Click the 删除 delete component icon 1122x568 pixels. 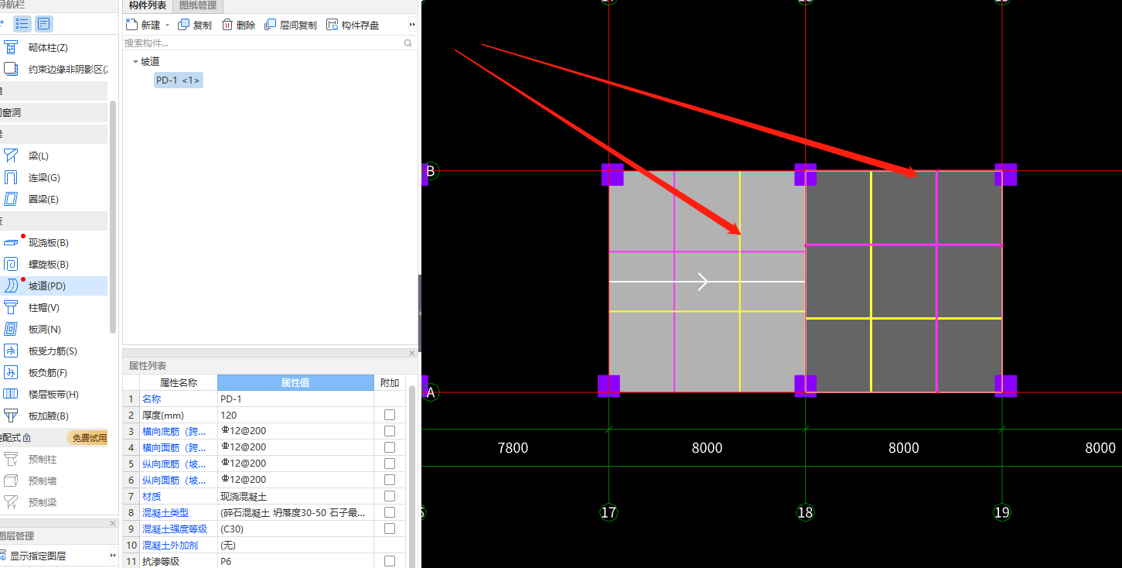click(227, 25)
